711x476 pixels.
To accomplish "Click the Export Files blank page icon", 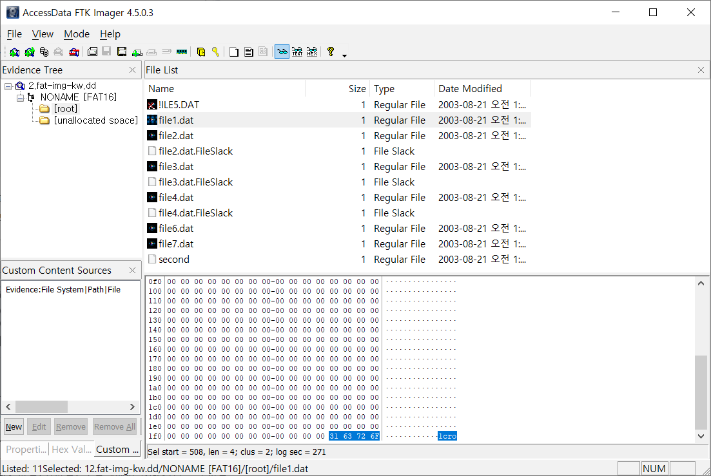I will pos(234,52).
